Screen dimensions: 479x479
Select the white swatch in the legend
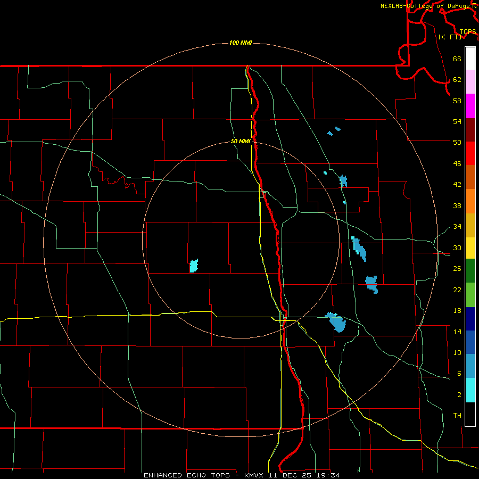(x=470, y=59)
